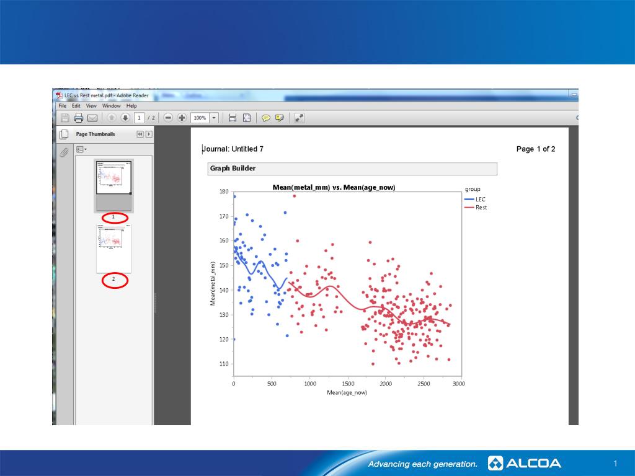635x476 pixels.
Task: Click the "Graph Builder" section heading
Action: click(x=233, y=169)
